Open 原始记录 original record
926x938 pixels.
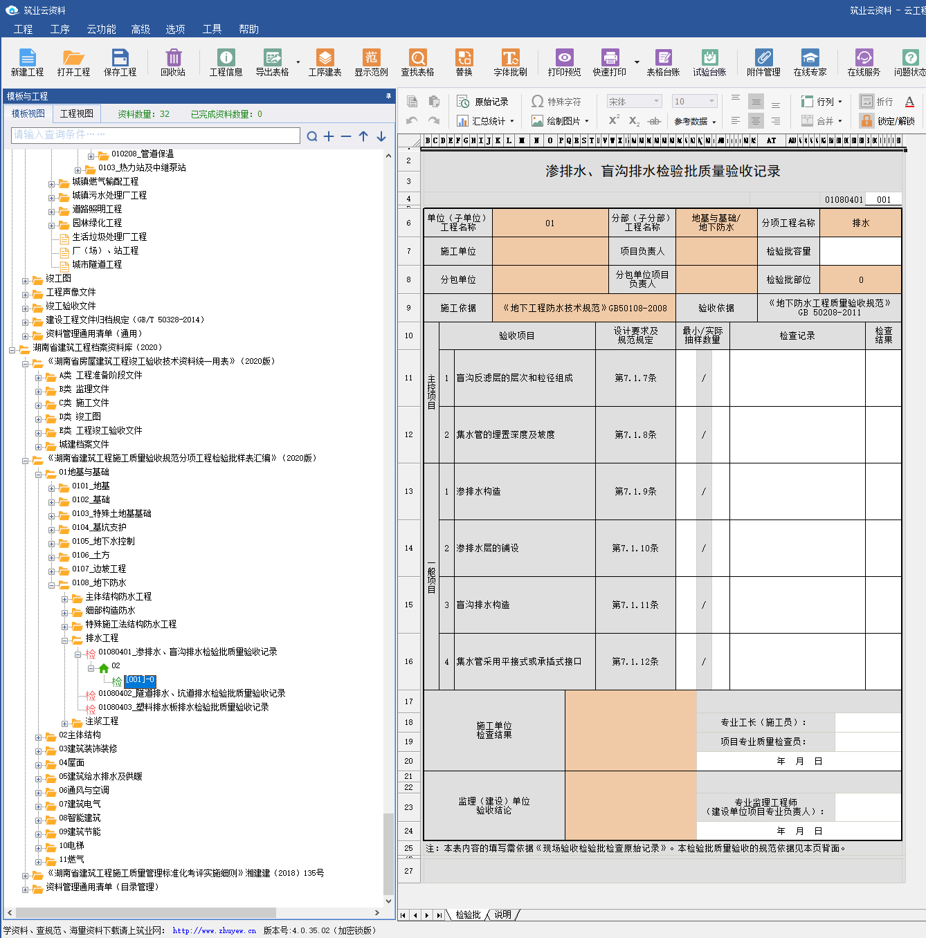click(483, 102)
